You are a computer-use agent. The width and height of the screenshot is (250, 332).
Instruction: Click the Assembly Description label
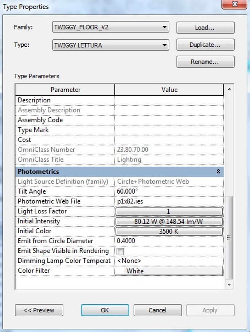point(49,110)
